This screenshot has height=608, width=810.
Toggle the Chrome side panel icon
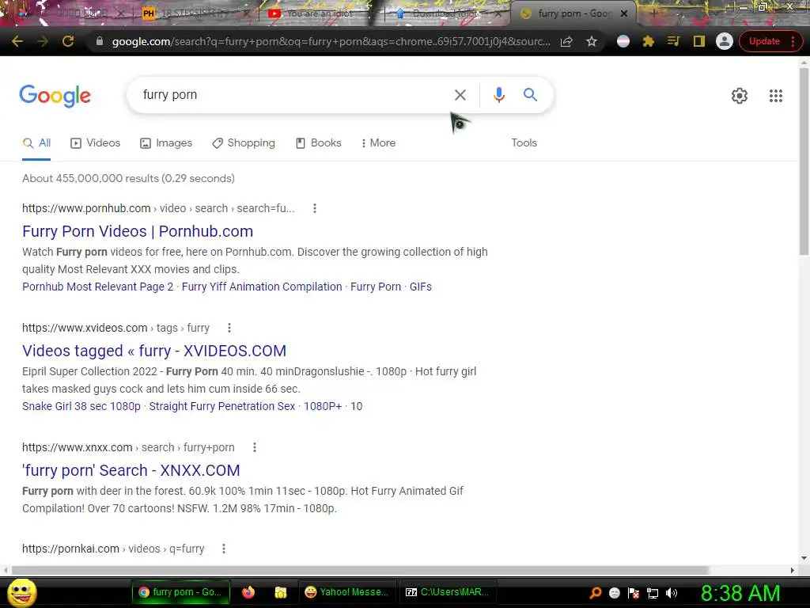tap(699, 41)
